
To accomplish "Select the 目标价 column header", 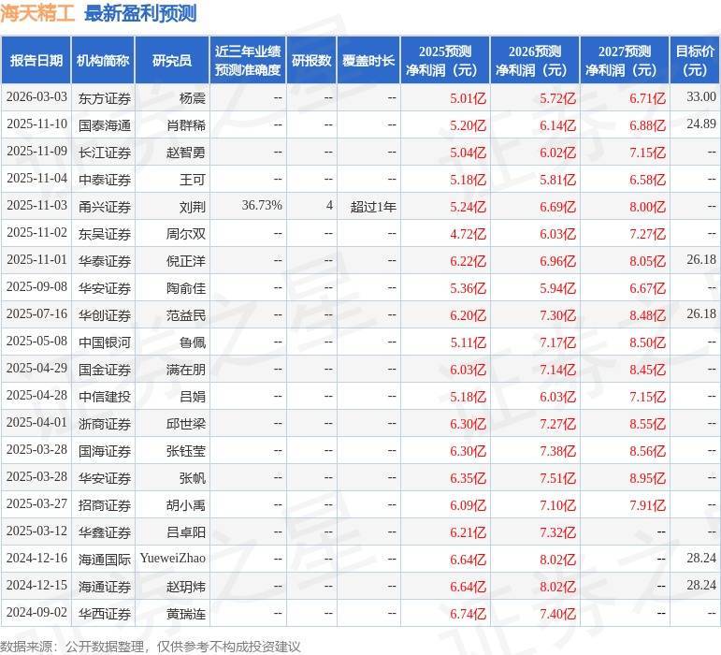I will click(x=695, y=61).
